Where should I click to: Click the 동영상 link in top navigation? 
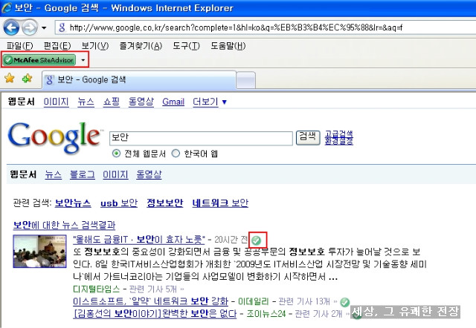[141, 102]
